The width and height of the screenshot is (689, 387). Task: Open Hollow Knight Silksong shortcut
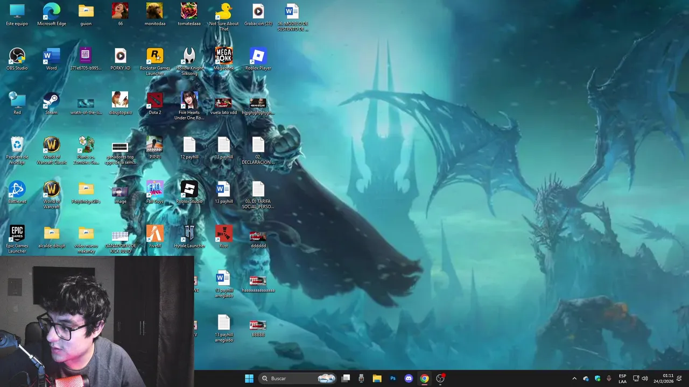pyautogui.click(x=189, y=62)
